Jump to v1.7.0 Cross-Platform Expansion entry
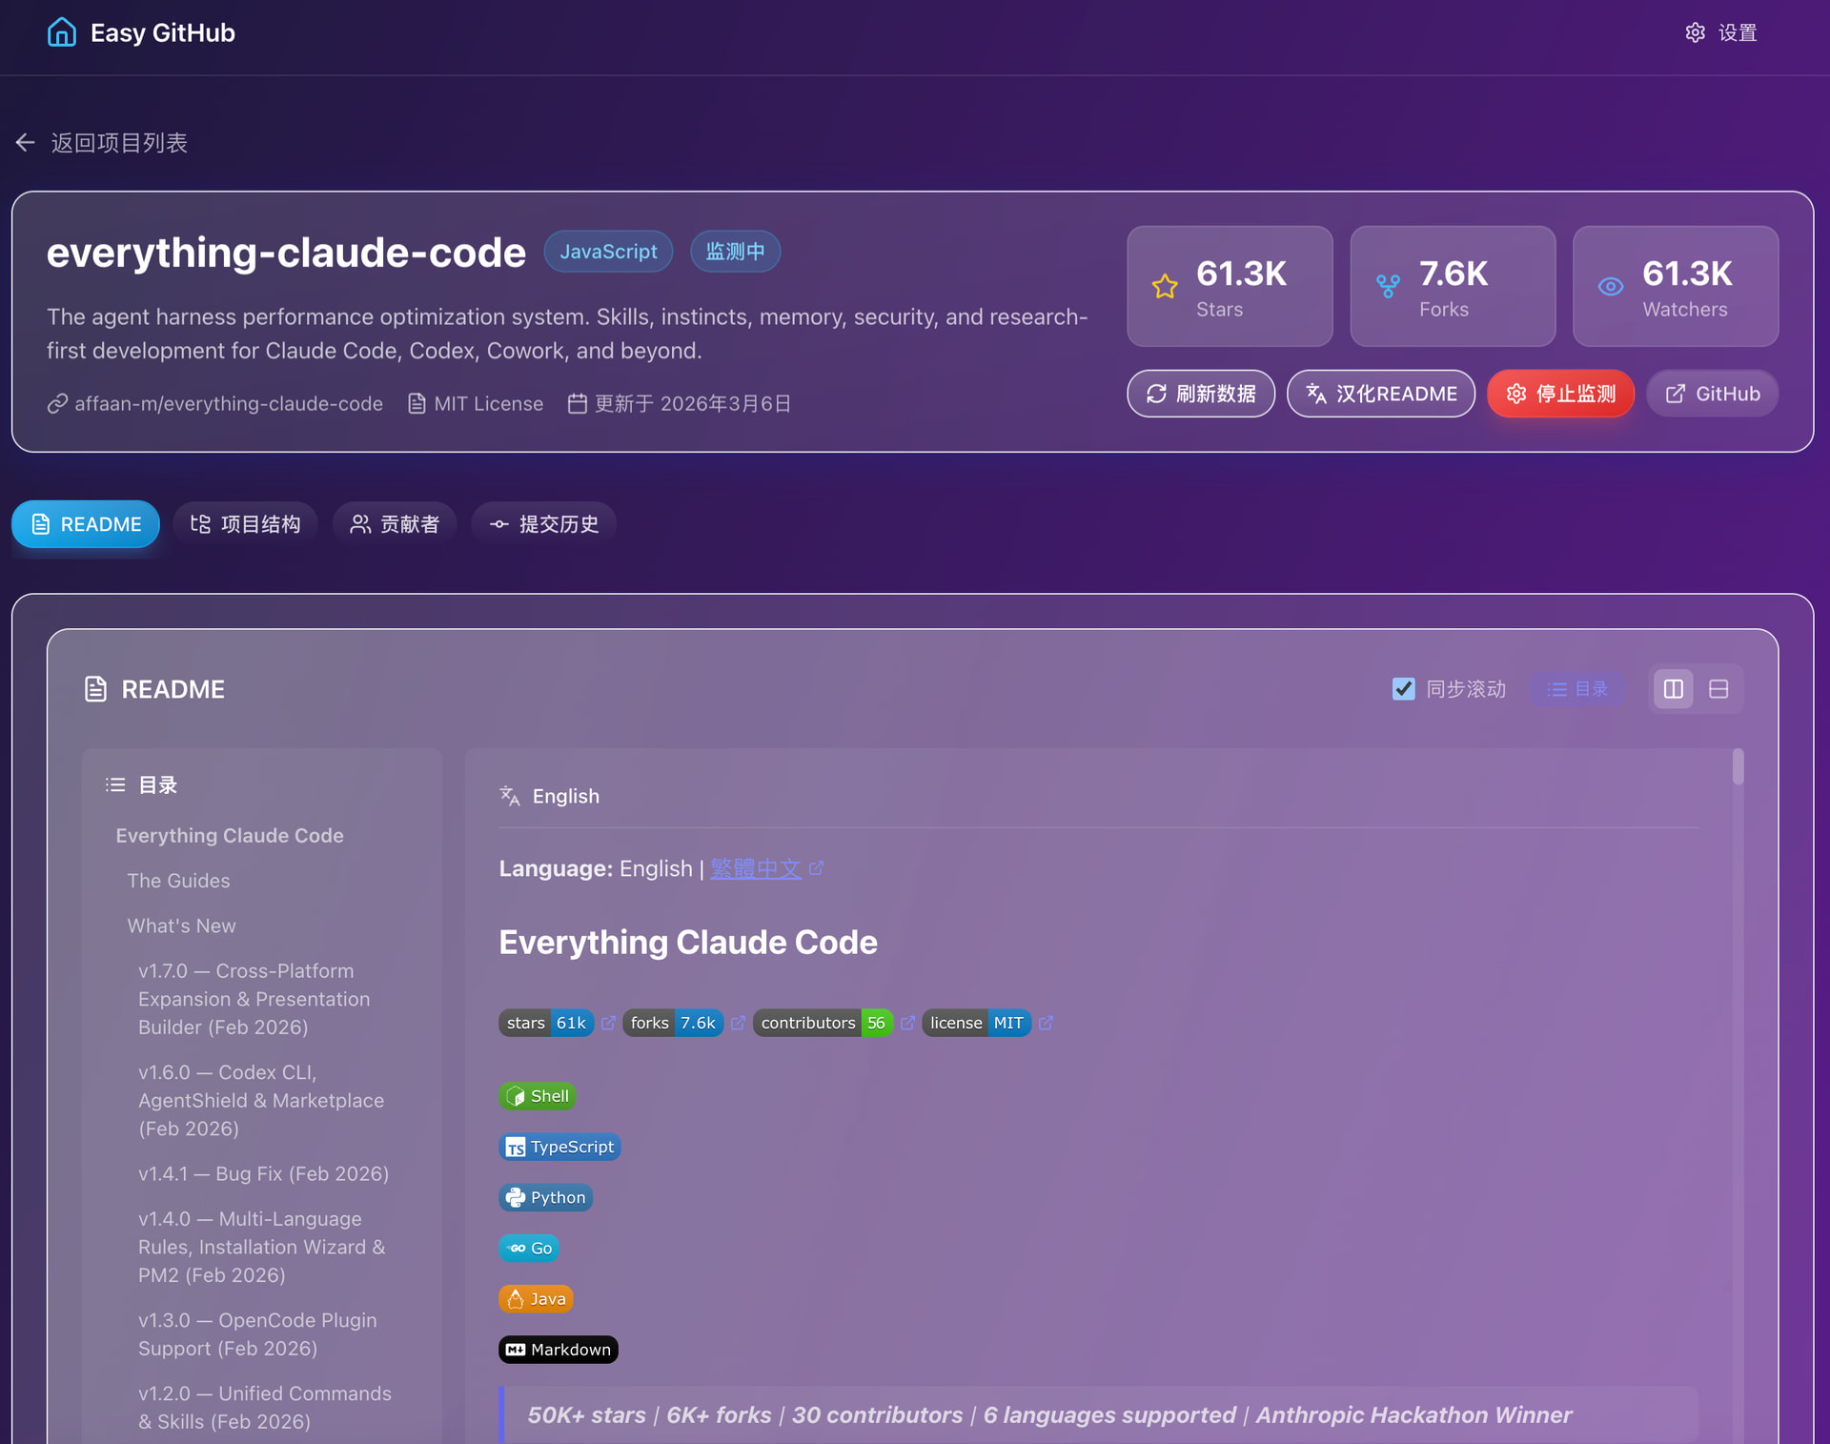This screenshot has width=1830, height=1444. [254, 999]
